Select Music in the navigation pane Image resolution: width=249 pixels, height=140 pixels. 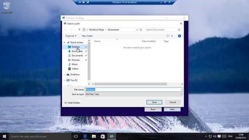[x=75, y=64]
